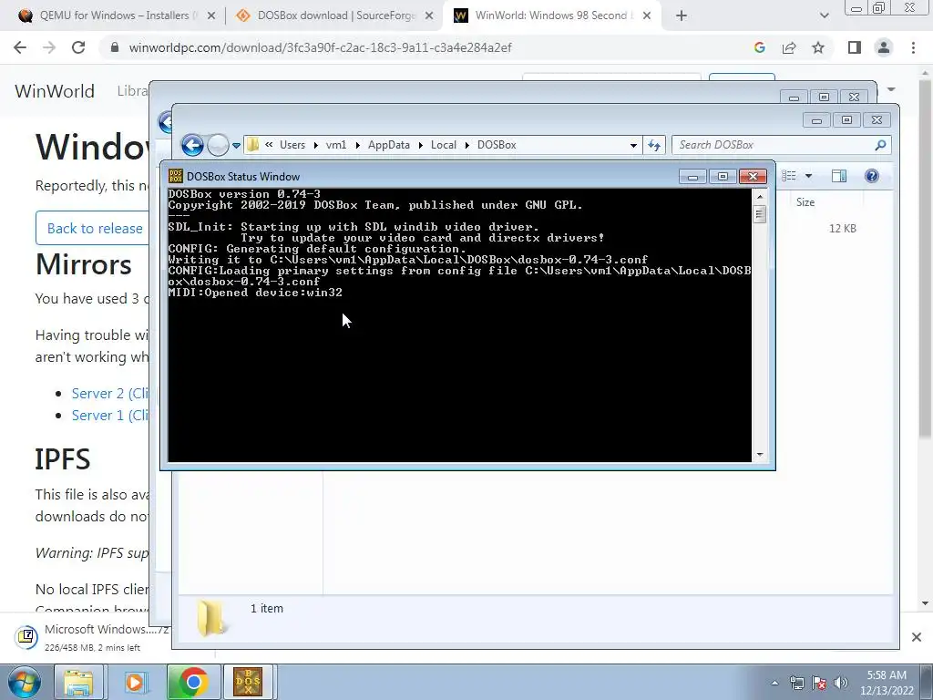Change Explorer view icon

[789, 176]
